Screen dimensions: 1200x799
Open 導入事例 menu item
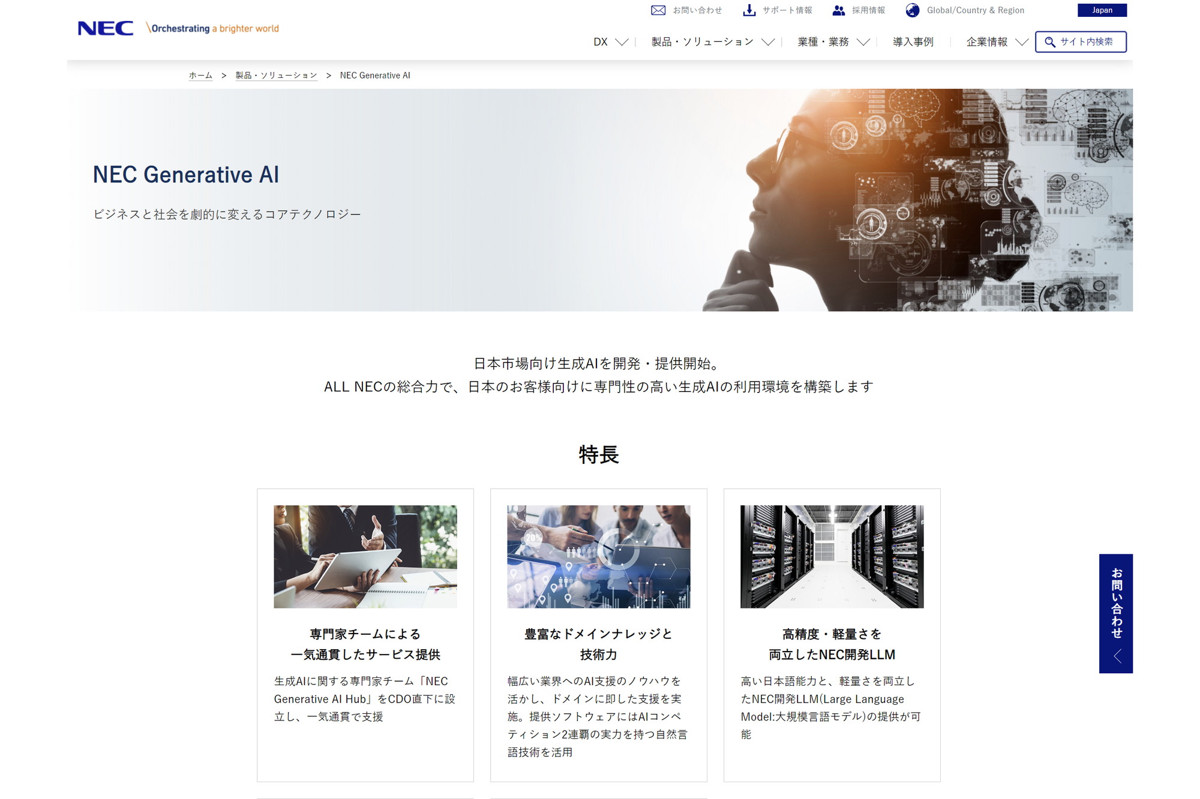pos(913,42)
